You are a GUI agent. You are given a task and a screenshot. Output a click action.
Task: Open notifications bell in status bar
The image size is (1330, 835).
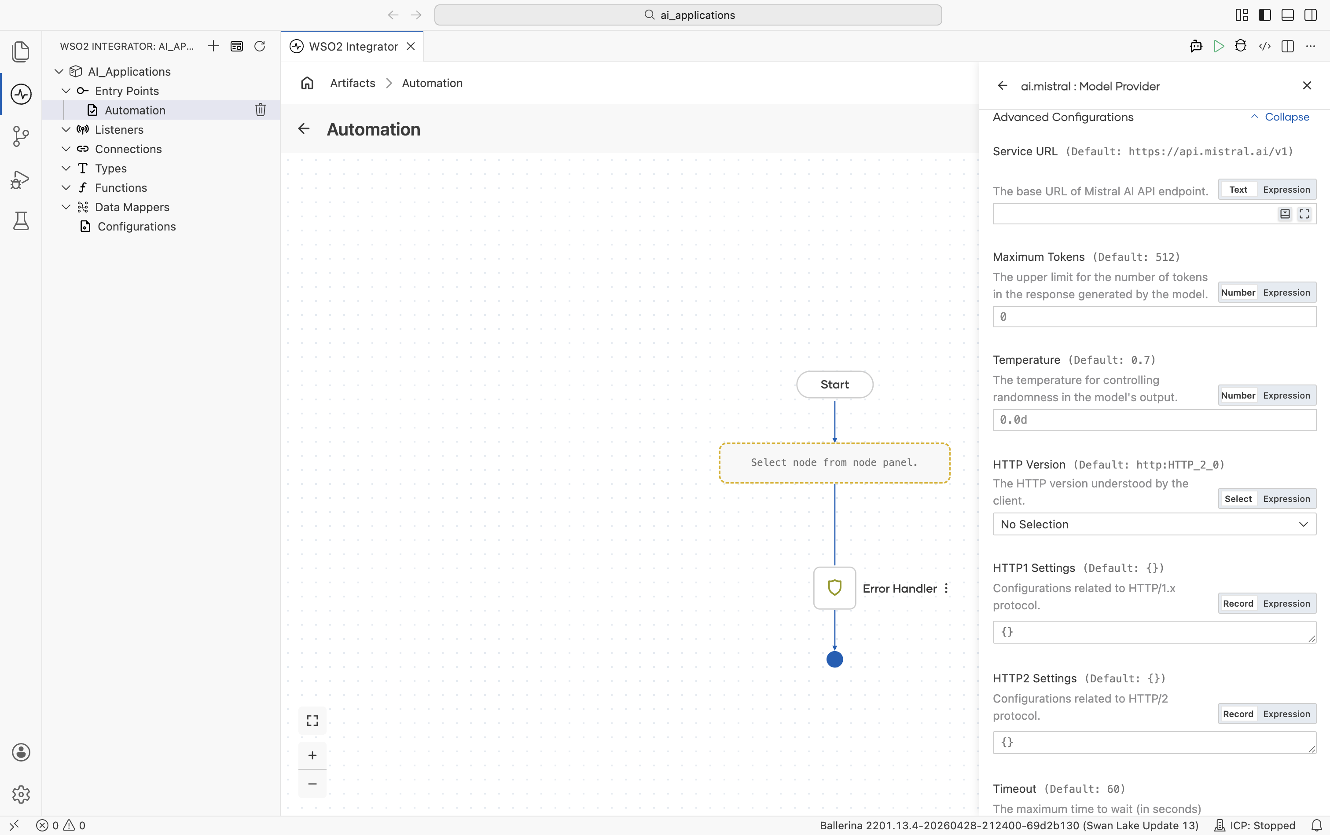1317,825
